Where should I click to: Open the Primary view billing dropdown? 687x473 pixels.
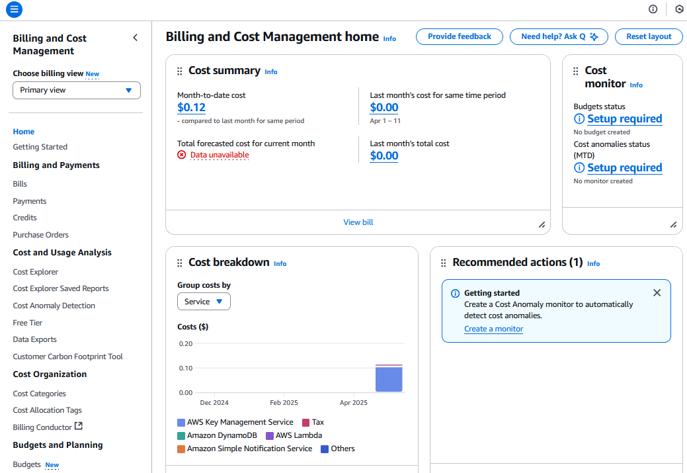(77, 91)
